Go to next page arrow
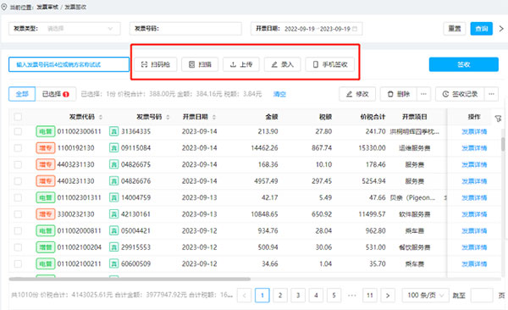This screenshot has height=310, width=508. (x=388, y=296)
